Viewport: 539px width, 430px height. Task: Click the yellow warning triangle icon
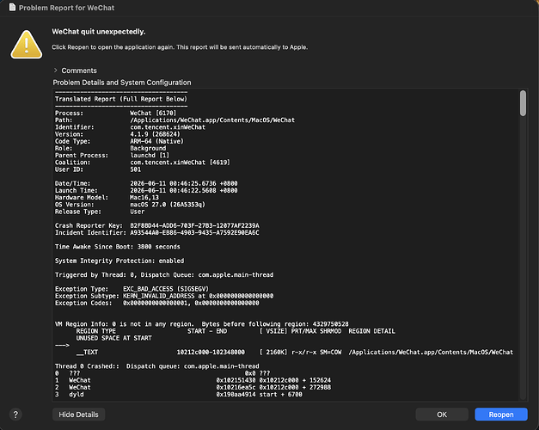pyautogui.click(x=27, y=45)
